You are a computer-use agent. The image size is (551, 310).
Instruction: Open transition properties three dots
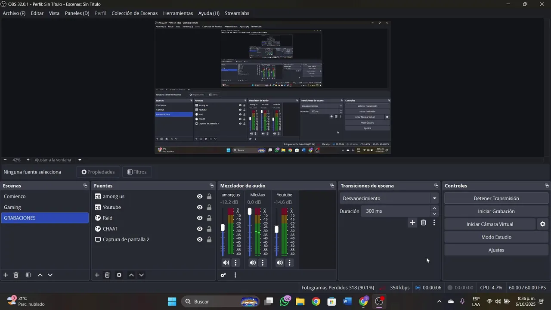(x=434, y=223)
